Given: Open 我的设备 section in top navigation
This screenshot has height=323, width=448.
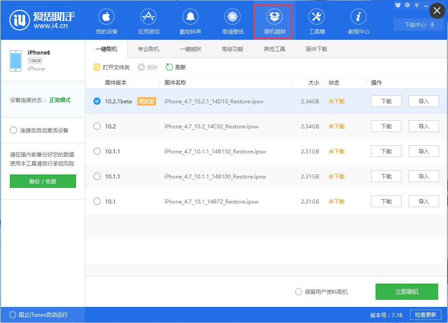Looking at the screenshot, I should [x=106, y=21].
